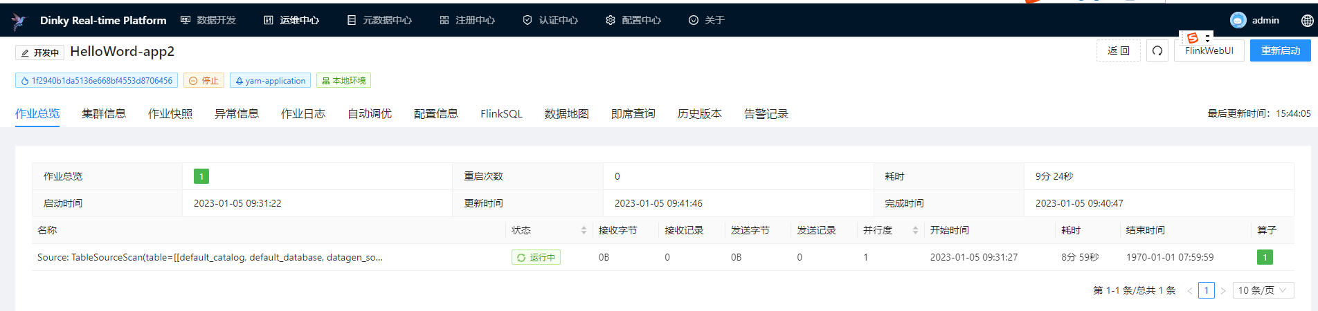Click last update time 15:44:05

pos(1294,113)
